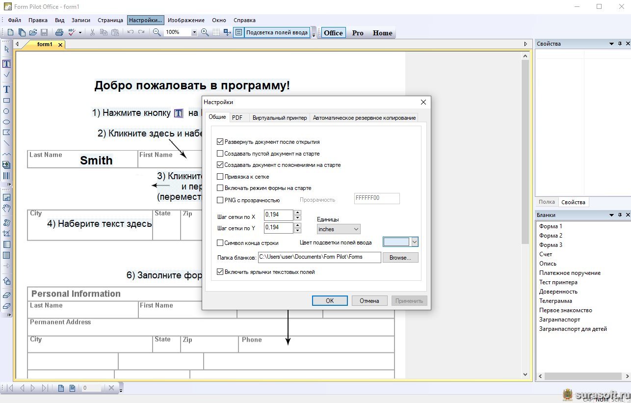This screenshot has height=403, width=631.
Task: Open the 'Изображение' menu
Action: click(186, 20)
